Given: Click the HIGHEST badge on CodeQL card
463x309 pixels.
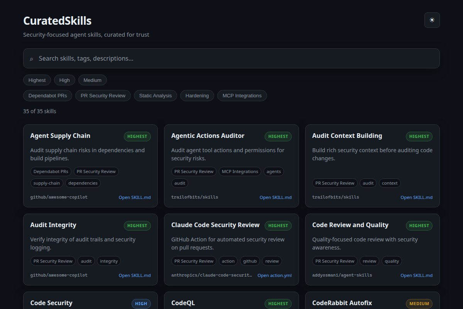Looking at the screenshot, I should coord(278,304).
